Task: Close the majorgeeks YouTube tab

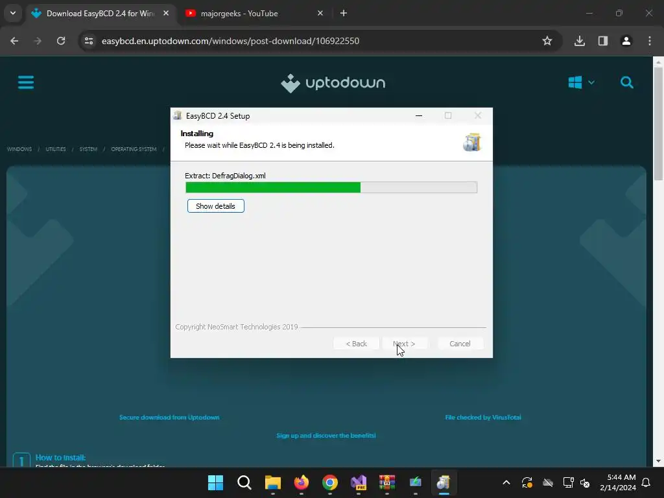Action: click(x=320, y=13)
